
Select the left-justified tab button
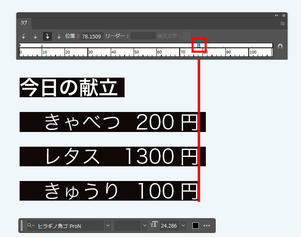tap(24, 36)
